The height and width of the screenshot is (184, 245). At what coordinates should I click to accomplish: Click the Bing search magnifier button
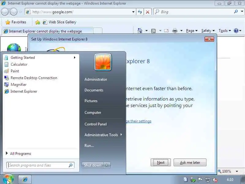(236, 12)
